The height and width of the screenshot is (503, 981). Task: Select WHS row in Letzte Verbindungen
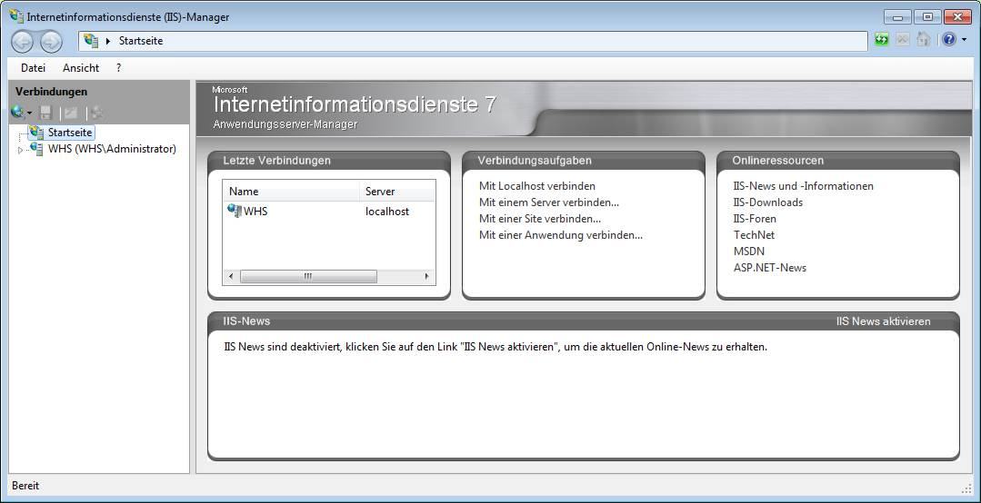[329, 212]
